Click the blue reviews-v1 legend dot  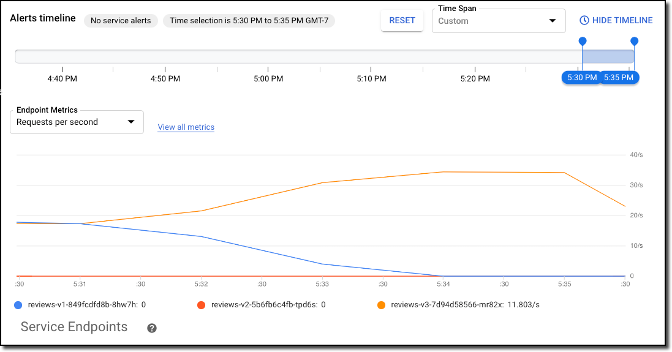18,305
